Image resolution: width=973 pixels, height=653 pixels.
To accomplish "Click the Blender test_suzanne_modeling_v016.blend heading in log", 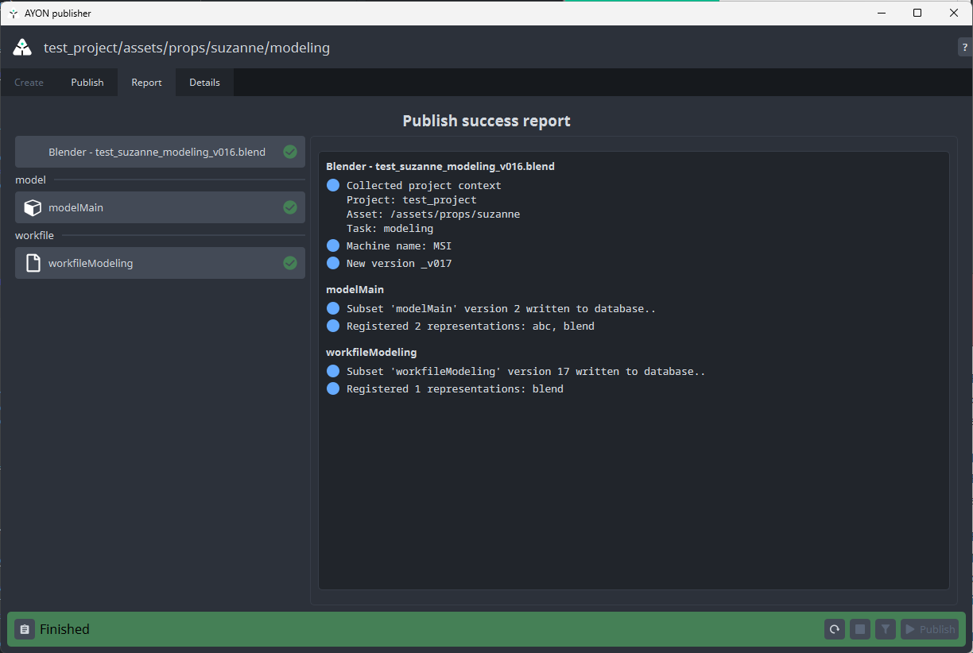I will (x=440, y=167).
